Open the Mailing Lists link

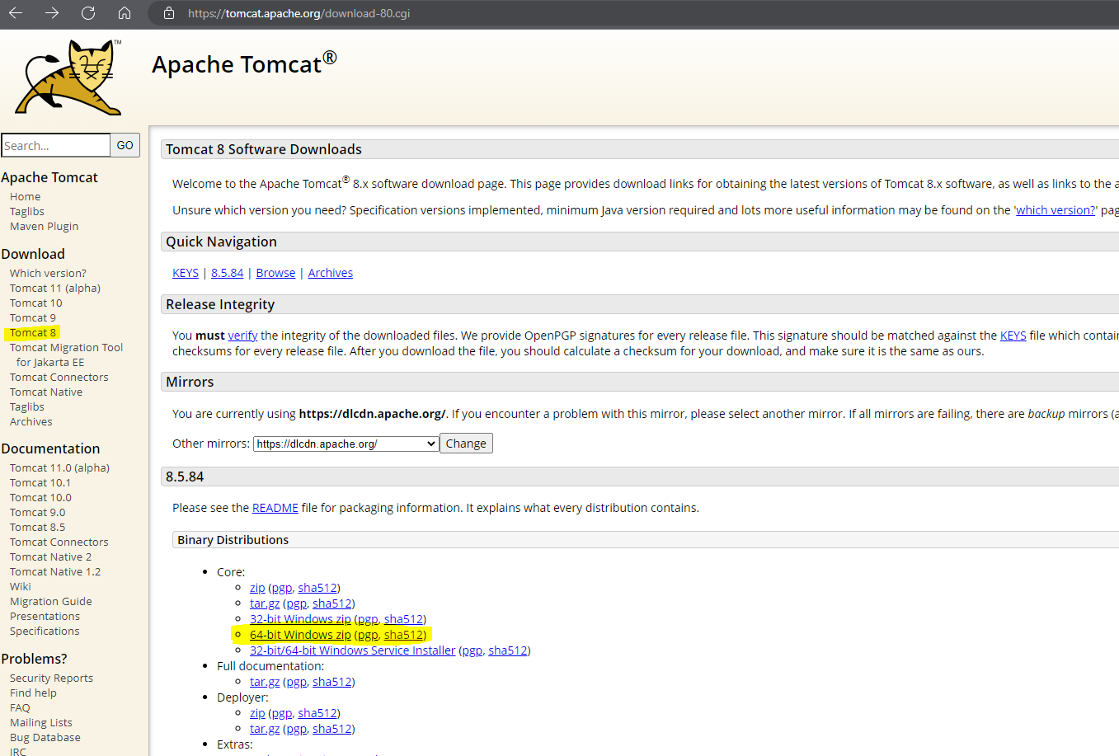click(x=41, y=722)
